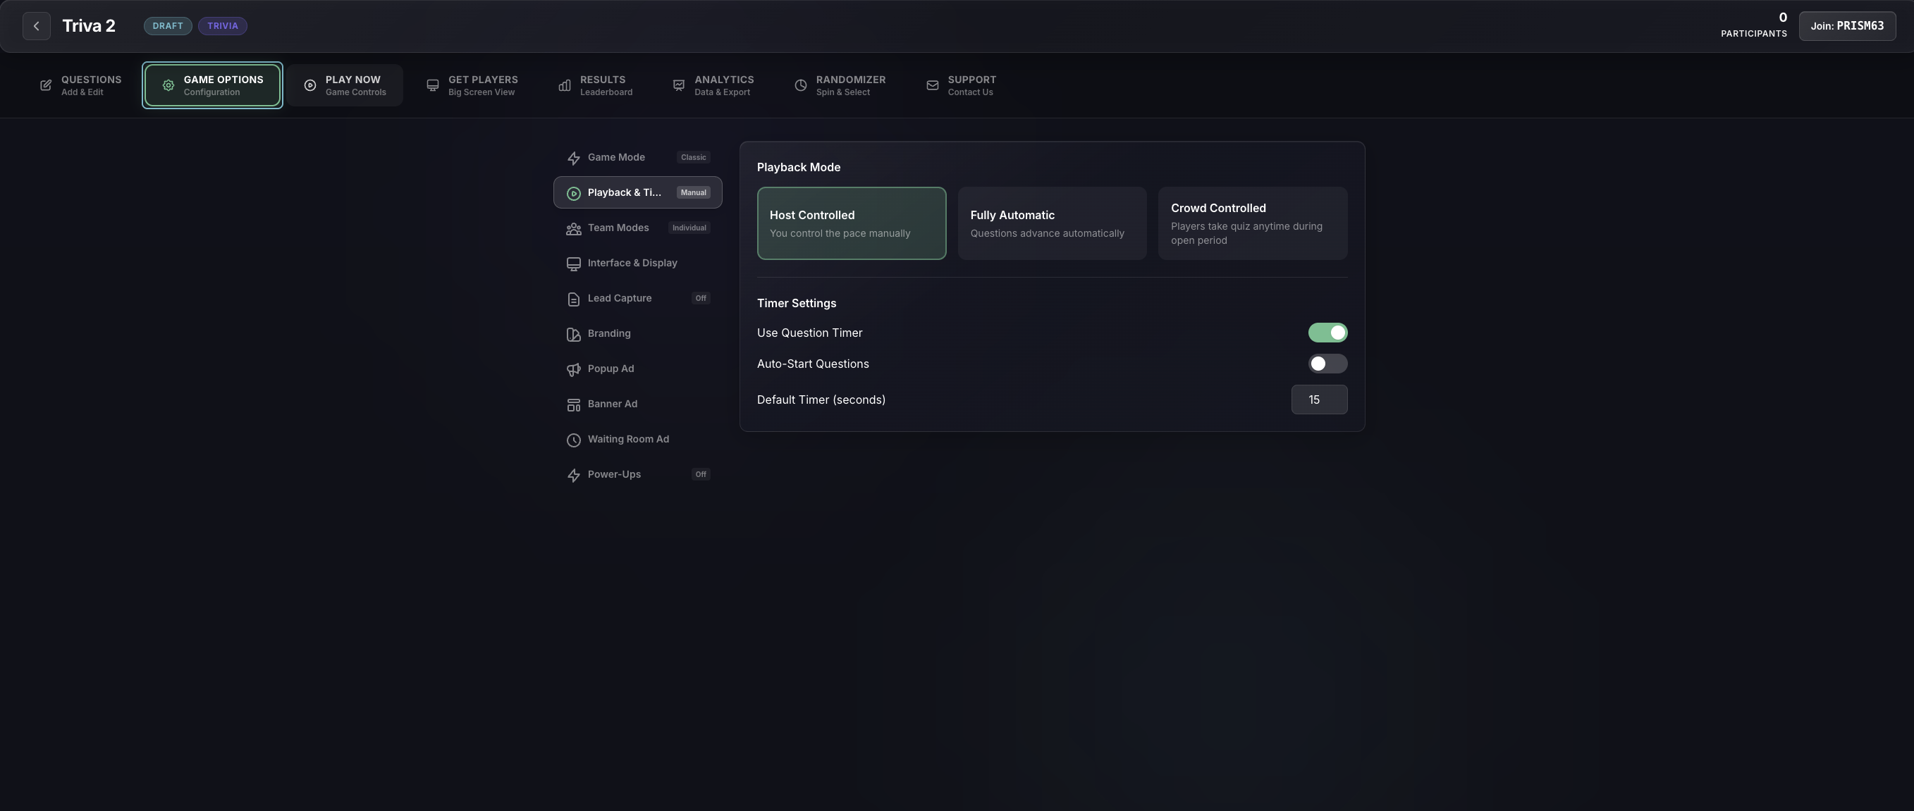Open the Lead Capture settings section
Screen dimensions: 1914x811
(637, 299)
